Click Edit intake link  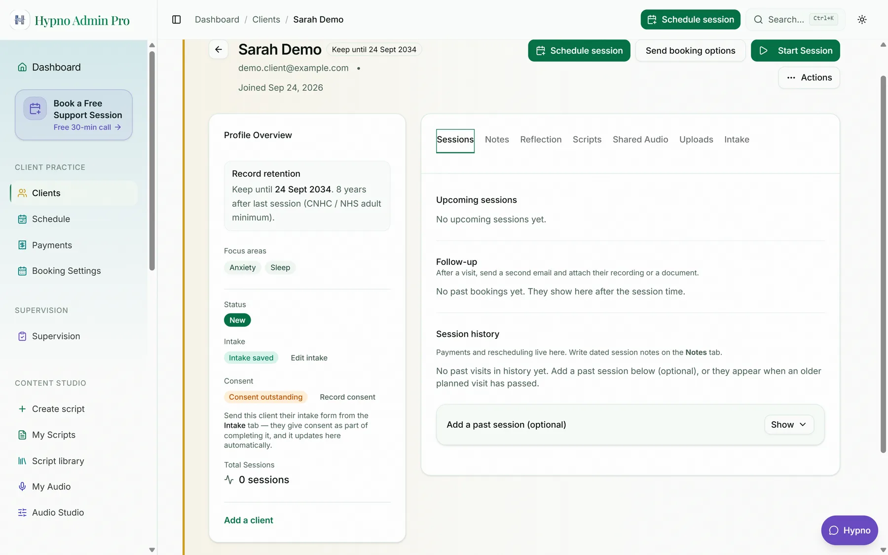309,358
